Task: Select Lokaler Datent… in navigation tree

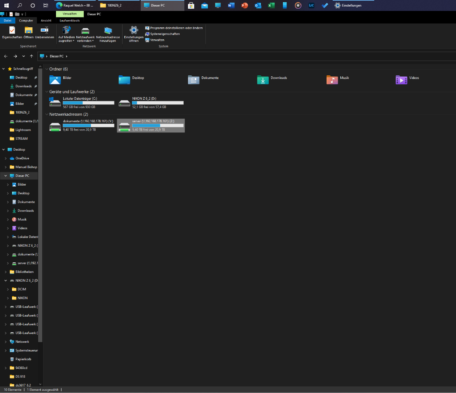Action: (x=25, y=237)
